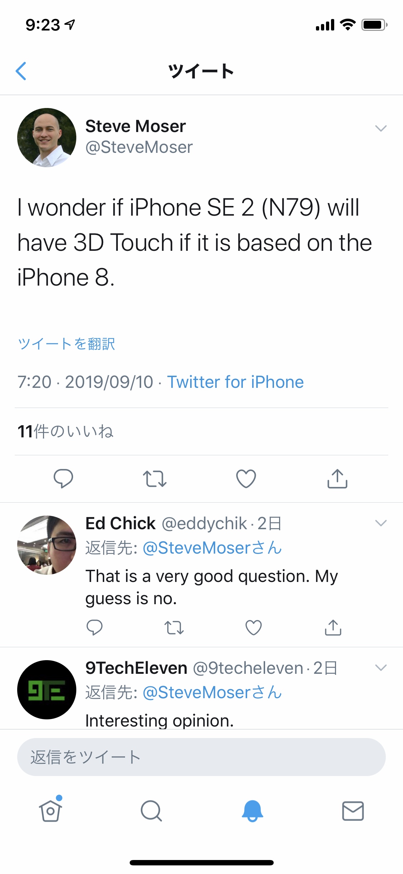Open the chevron menu on 9TechEleven's reply

tap(380, 668)
